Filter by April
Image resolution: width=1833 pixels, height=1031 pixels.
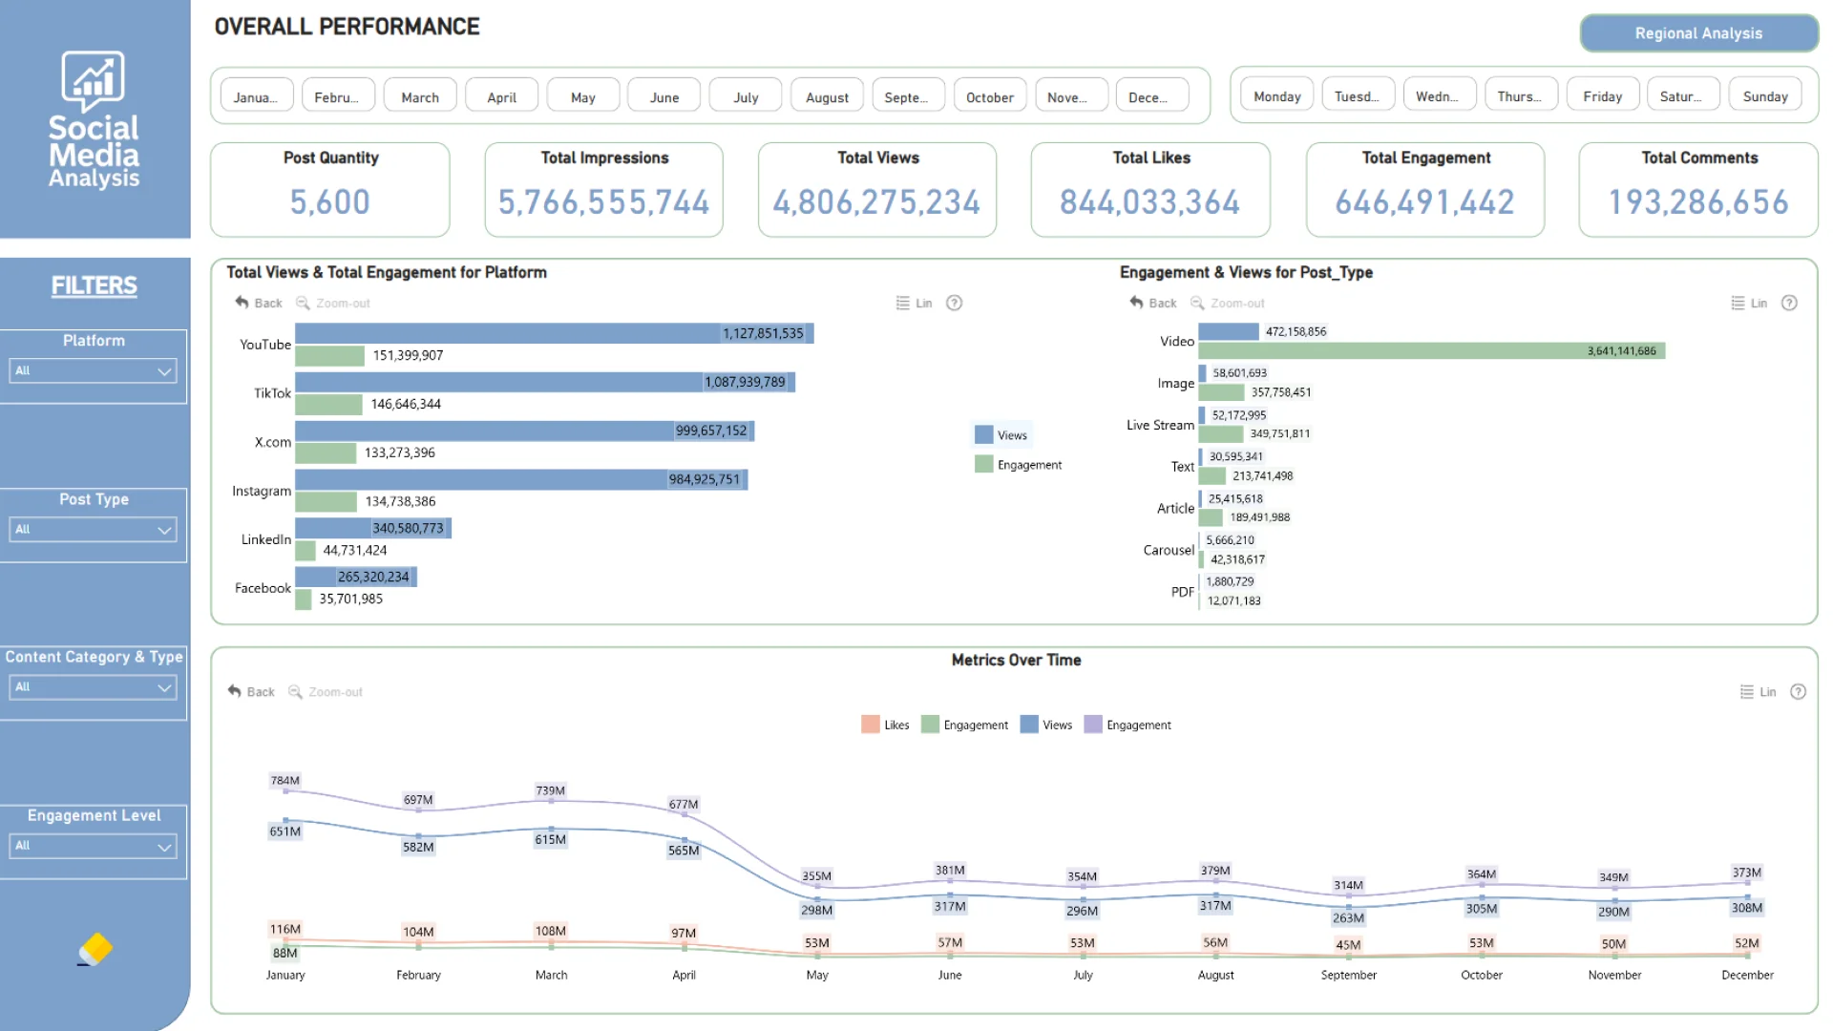click(x=501, y=96)
